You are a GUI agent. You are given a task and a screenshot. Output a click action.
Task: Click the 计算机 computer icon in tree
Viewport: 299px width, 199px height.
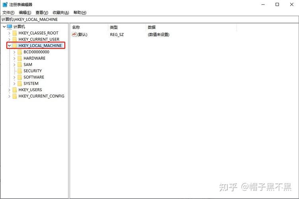pos(9,27)
